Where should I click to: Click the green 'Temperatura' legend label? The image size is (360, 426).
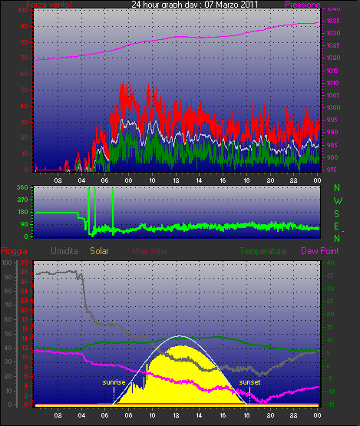click(x=263, y=251)
